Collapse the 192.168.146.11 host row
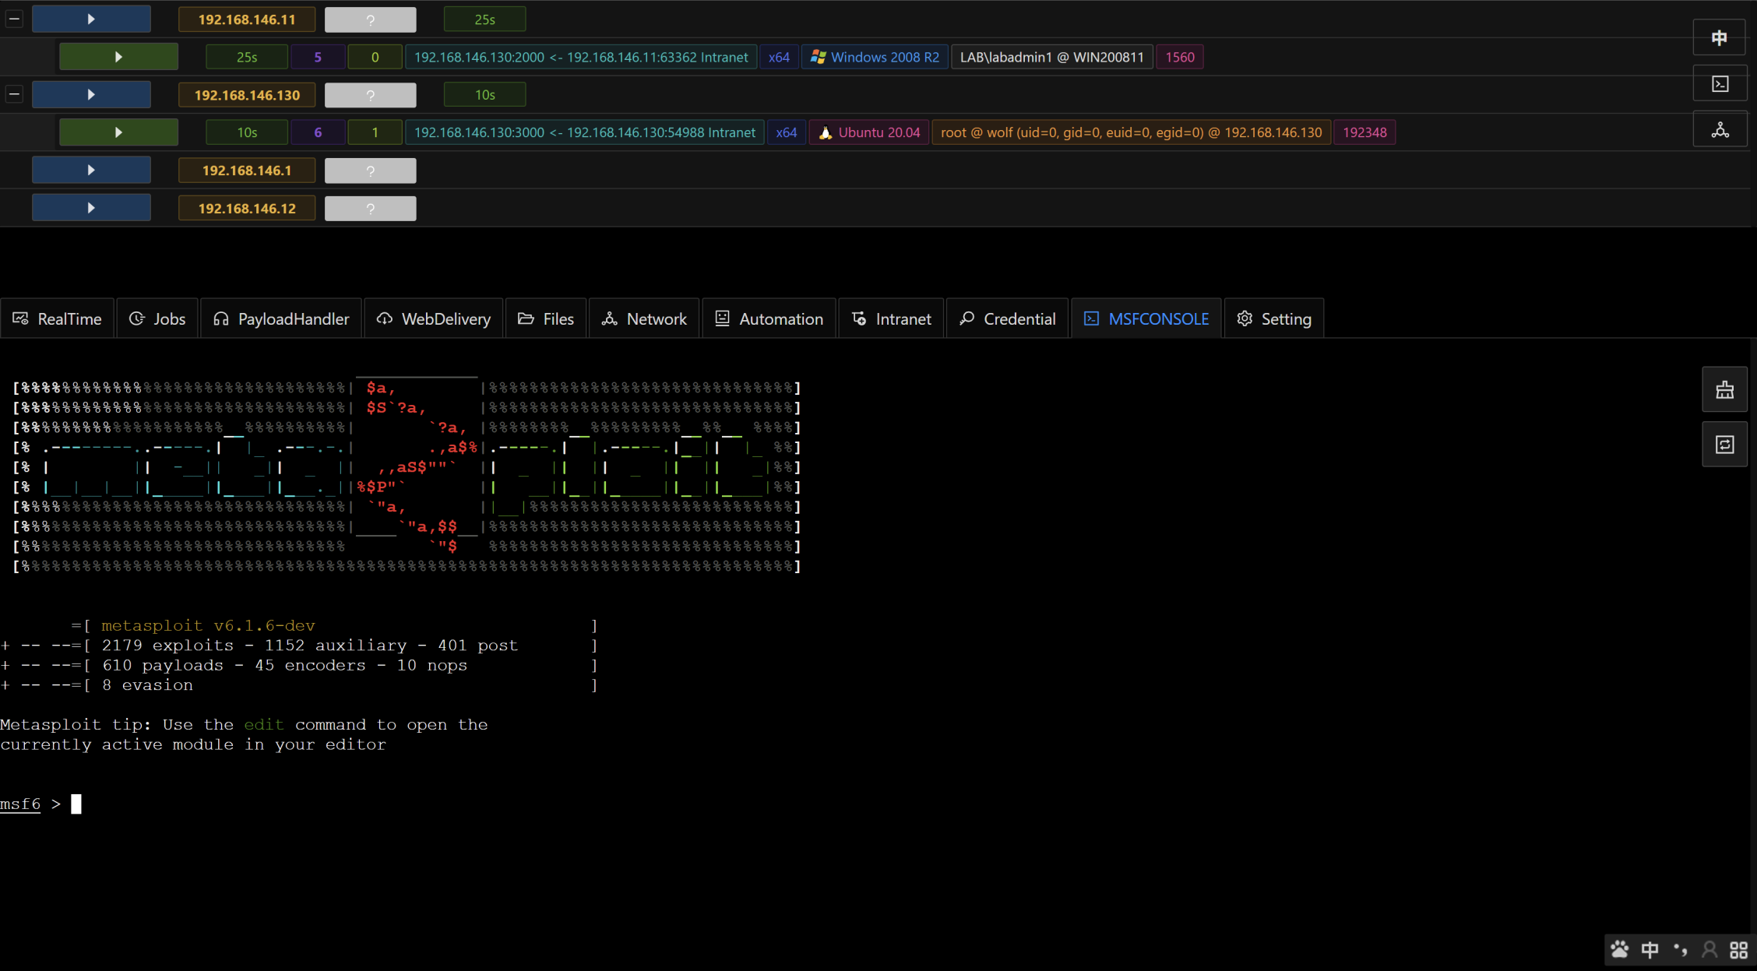This screenshot has height=971, width=1757. click(x=15, y=19)
